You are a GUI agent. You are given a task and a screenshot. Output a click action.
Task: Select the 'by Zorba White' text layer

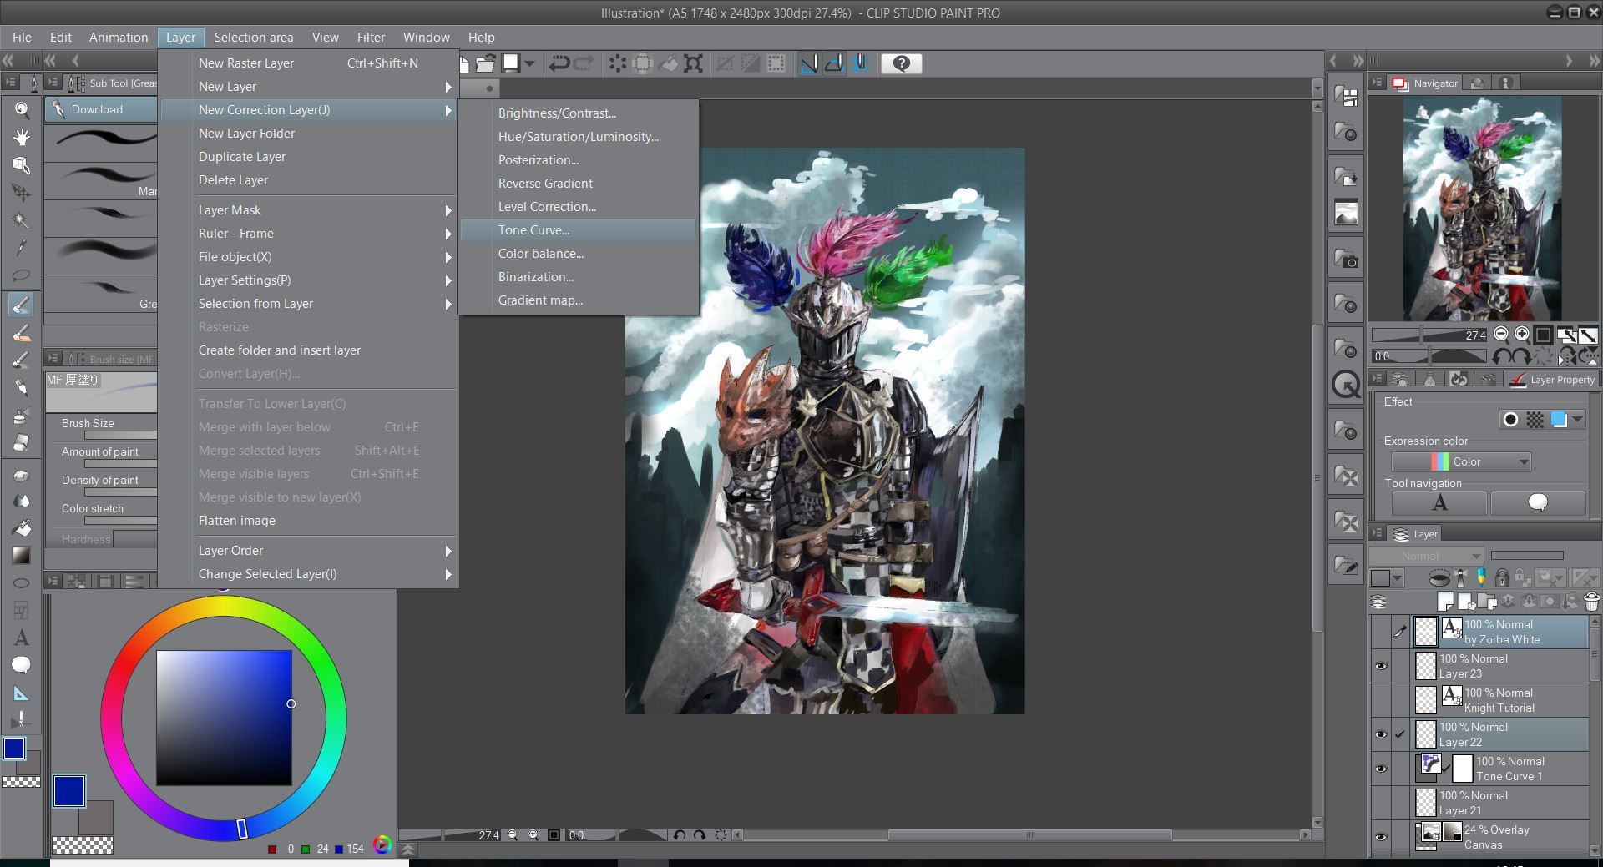[1500, 632]
